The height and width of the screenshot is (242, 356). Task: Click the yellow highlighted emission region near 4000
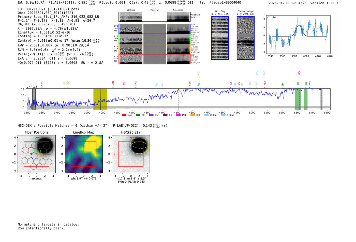[100, 99]
